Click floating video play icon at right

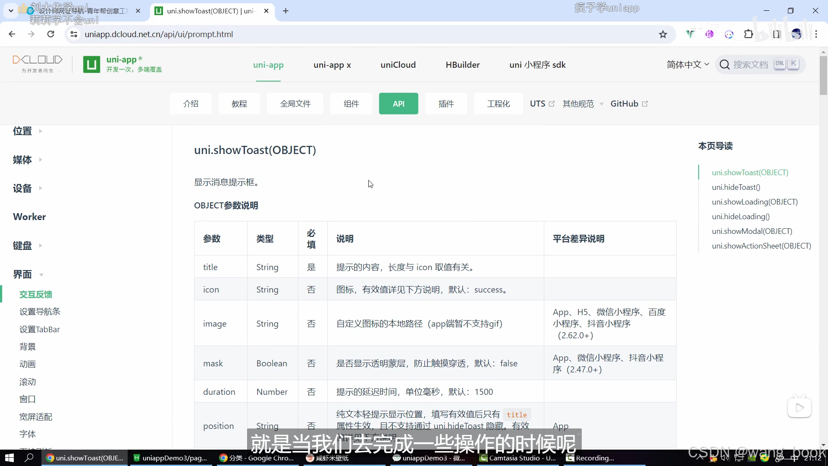click(x=800, y=408)
